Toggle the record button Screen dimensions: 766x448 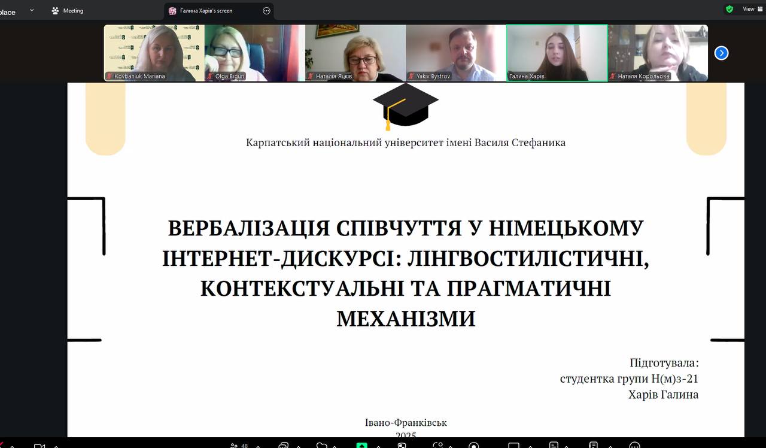pyautogui.click(x=474, y=445)
